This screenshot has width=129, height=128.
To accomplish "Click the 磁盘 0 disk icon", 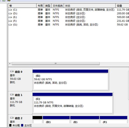I will pyautogui.click(x=12, y=71).
